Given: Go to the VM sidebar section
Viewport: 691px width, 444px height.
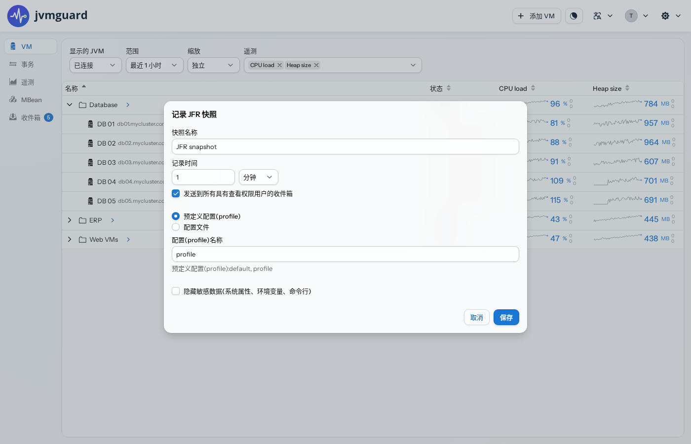Looking at the screenshot, I should click(x=31, y=46).
